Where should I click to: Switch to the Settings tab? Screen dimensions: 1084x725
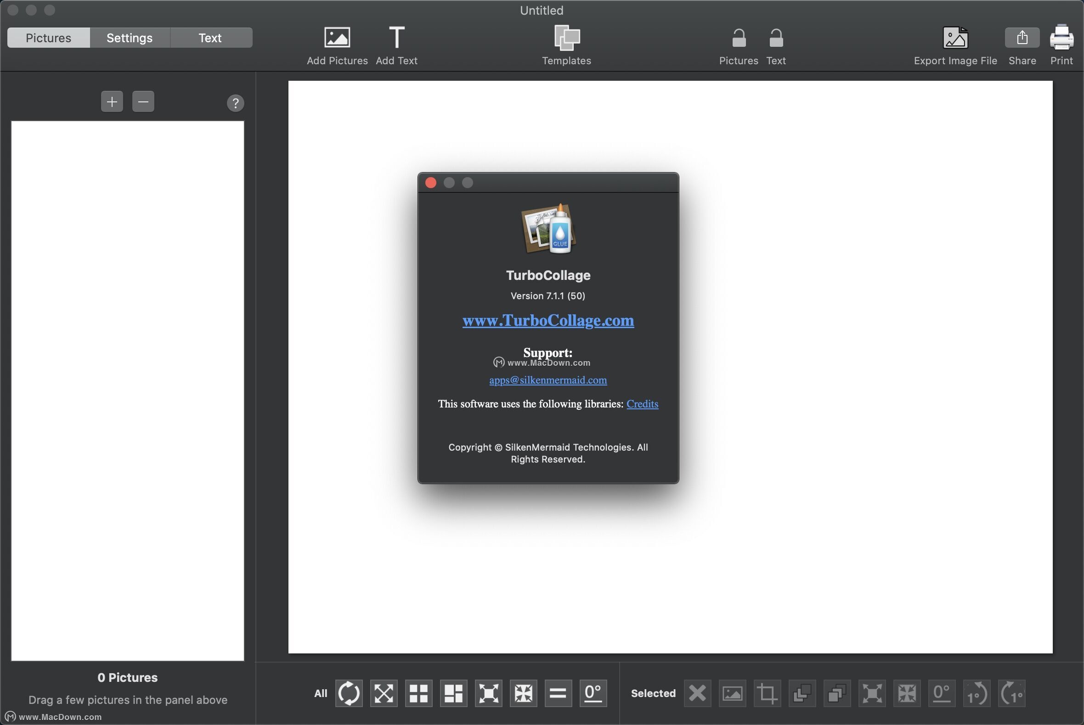tap(130, 38)
